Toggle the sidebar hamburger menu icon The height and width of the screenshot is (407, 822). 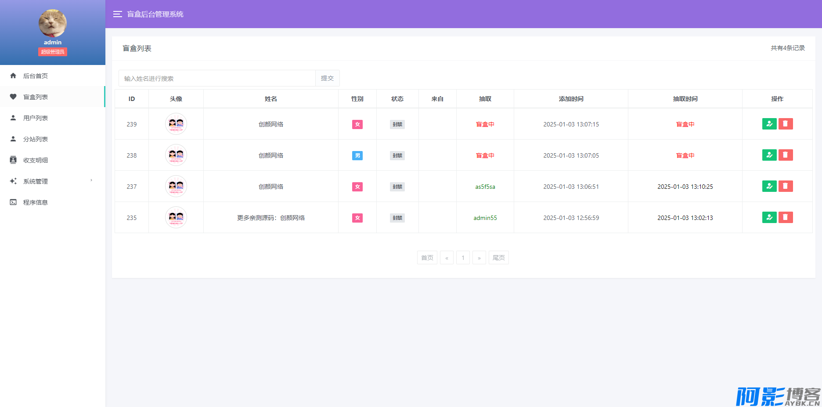[x=117, y=14]
